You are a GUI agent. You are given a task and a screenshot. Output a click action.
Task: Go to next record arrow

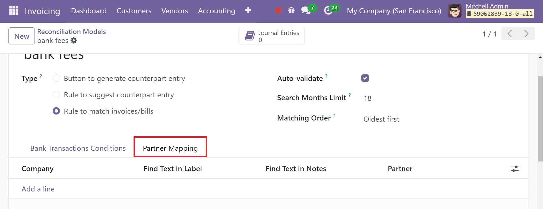(526, 34)
